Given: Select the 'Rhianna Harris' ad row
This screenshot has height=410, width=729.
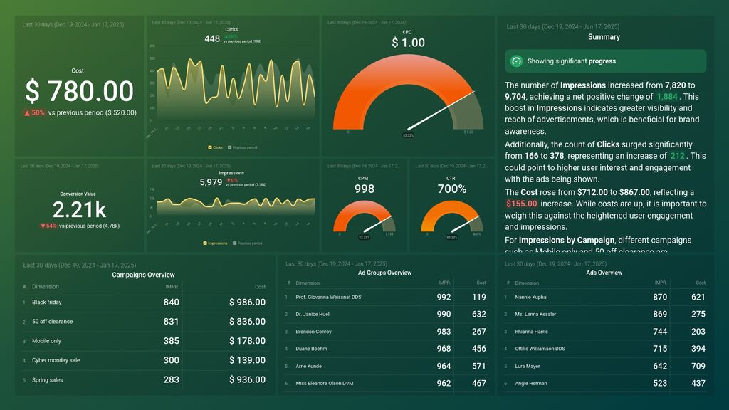Looking at the screenshot, I should coord(605,332).
